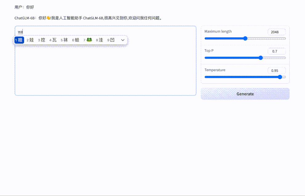Screen dimensions: 305x196
Task: Select candidate 9 凹
Action: click(x=110, y=40)
